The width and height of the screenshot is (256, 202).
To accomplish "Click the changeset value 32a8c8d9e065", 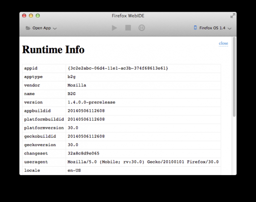I will [x=83, y=153].
